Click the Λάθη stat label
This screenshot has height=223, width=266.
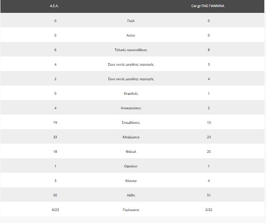131,195
